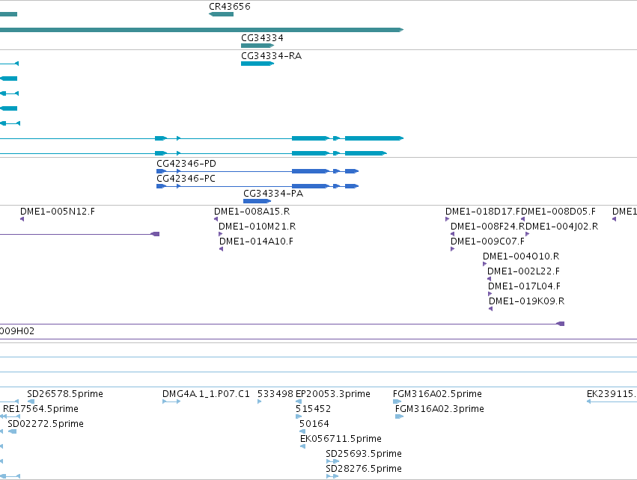Select the long teal gene bar below CR43656
The image size is (637, 480).
pos(201,30)
